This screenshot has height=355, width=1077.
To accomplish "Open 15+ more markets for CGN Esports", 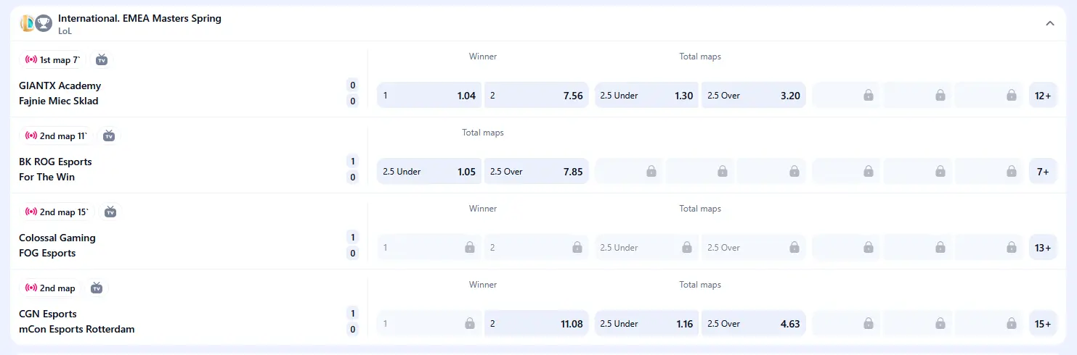I will [1043, 324].
